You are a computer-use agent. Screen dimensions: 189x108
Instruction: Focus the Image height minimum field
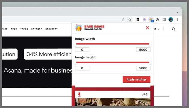pos(82,68)
